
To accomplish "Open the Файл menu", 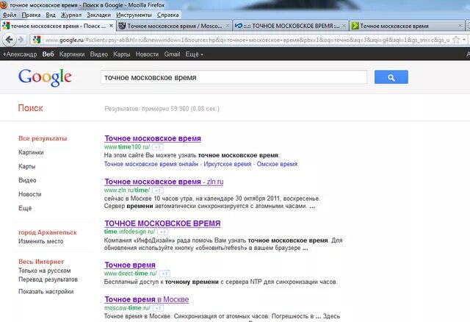I will coord(10,15).
